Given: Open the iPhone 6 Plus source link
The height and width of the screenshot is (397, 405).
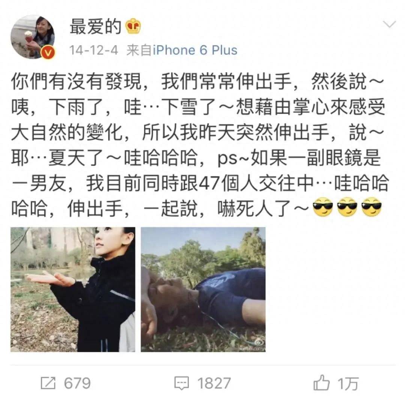Looking at the screenshot, I should coord(195,50).
